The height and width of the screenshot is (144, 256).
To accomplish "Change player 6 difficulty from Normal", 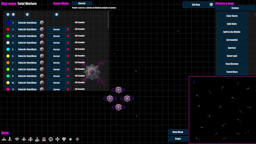I will click(x=56, y=56).
